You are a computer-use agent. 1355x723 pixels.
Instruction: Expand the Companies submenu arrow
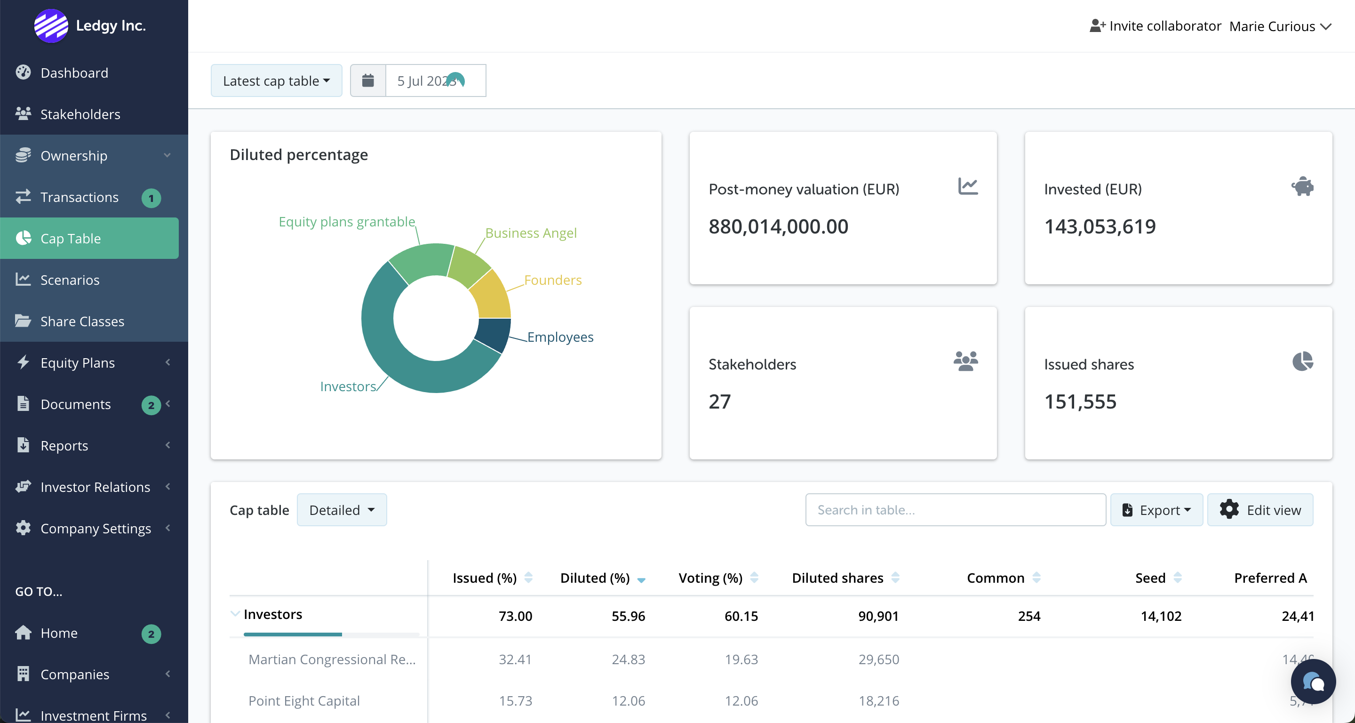(168, 674)
